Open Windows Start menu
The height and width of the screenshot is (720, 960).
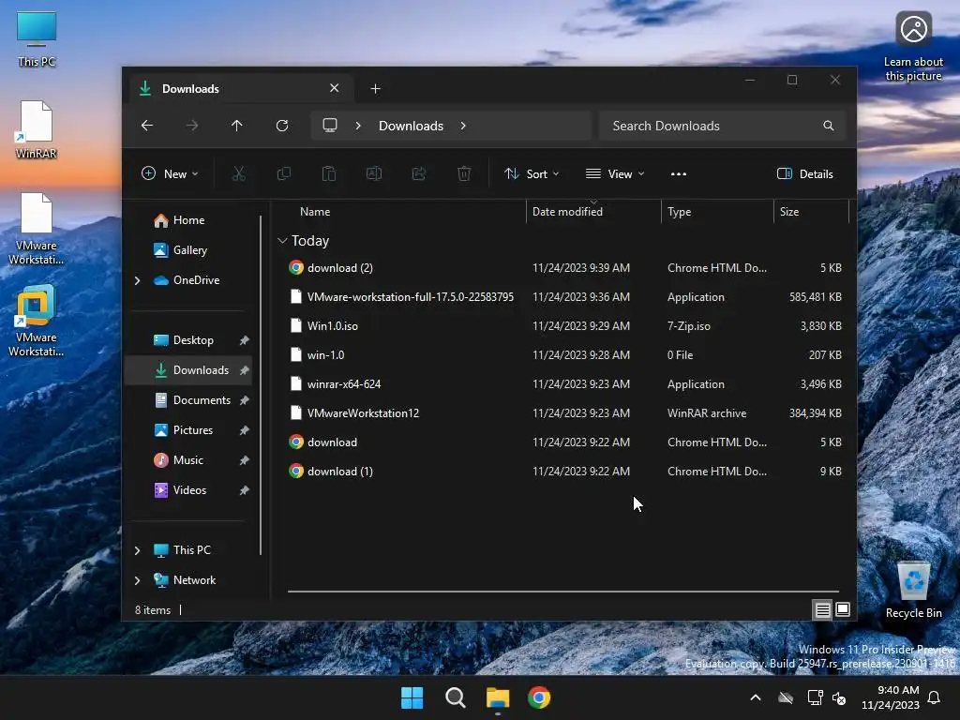[x=412, y=697]
